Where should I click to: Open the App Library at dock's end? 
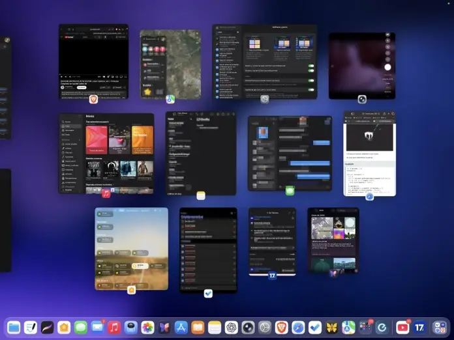tap(440, 328)
